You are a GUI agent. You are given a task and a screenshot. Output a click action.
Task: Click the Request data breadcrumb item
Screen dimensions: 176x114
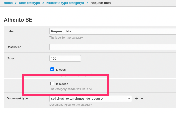point(100,3)
